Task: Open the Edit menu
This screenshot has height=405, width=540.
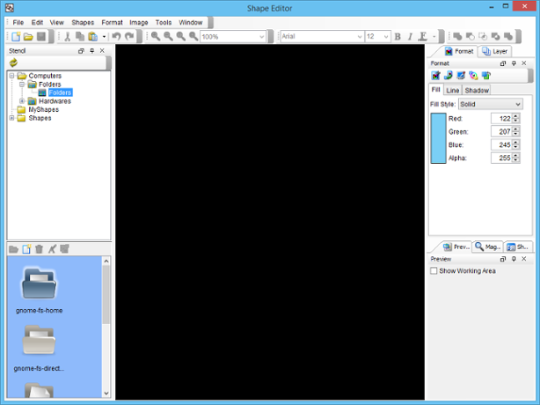Action: coord(37,22)
